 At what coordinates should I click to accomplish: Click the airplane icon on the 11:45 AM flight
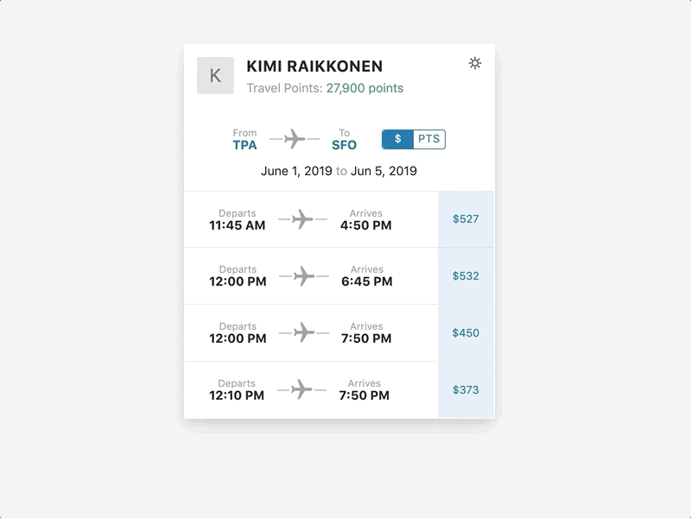coord(304,218)
